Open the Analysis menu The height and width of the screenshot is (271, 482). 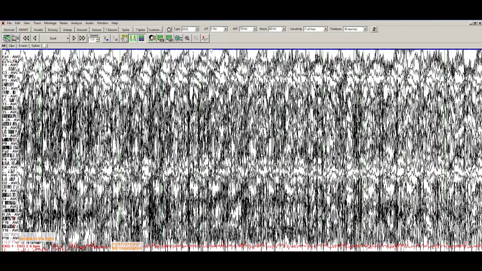coord(76,23)
